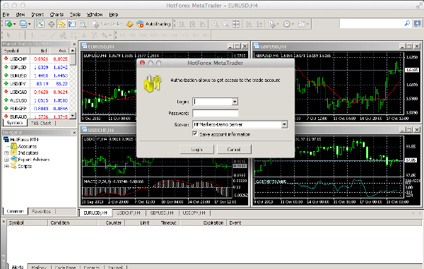Tile chart windows with grid icon
Viewport: 424px width, 269px height.
tap(236, 24)
